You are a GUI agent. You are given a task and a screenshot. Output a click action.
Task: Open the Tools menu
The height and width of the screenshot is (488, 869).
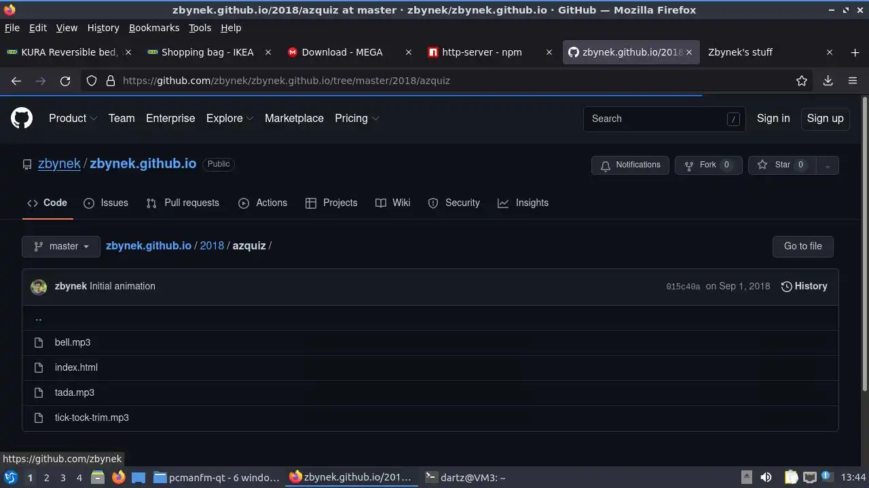click(200, 28)
